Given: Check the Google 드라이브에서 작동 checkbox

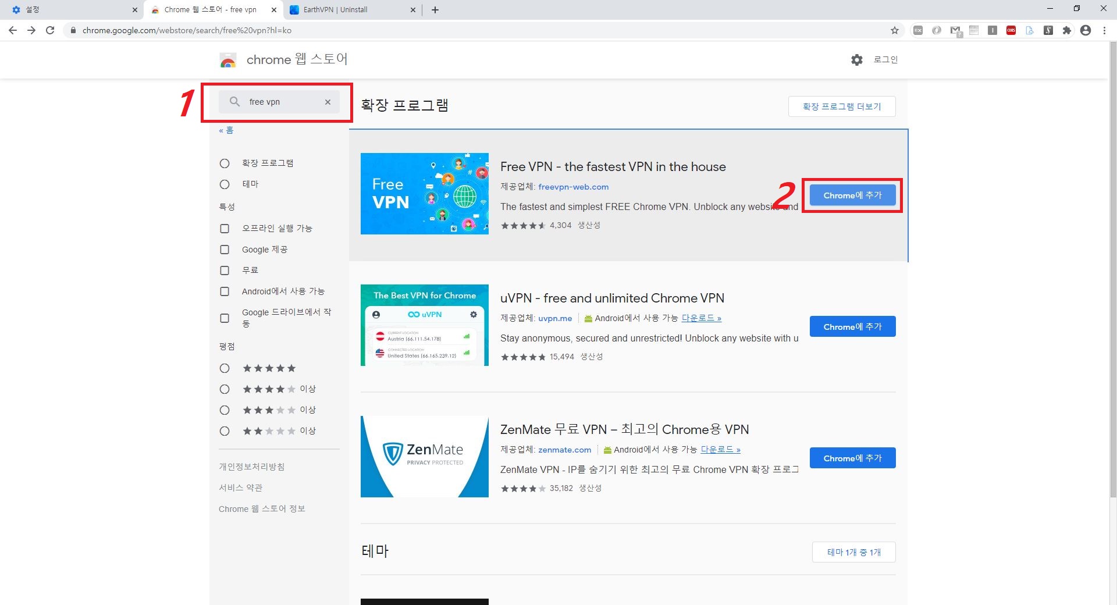Looking at the screenshot, I should [x=225, y=318].
